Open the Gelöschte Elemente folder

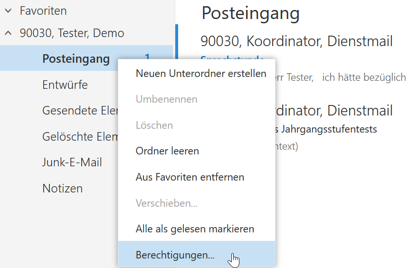pos(80,136)
